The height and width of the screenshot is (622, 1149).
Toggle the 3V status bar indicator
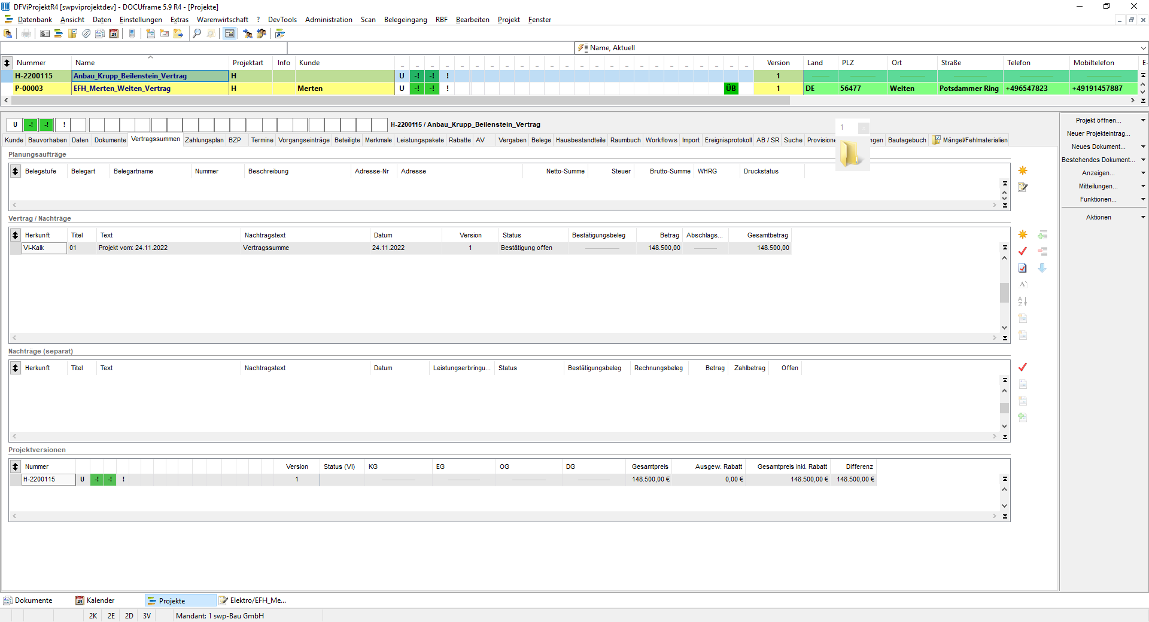pos(147,615)
